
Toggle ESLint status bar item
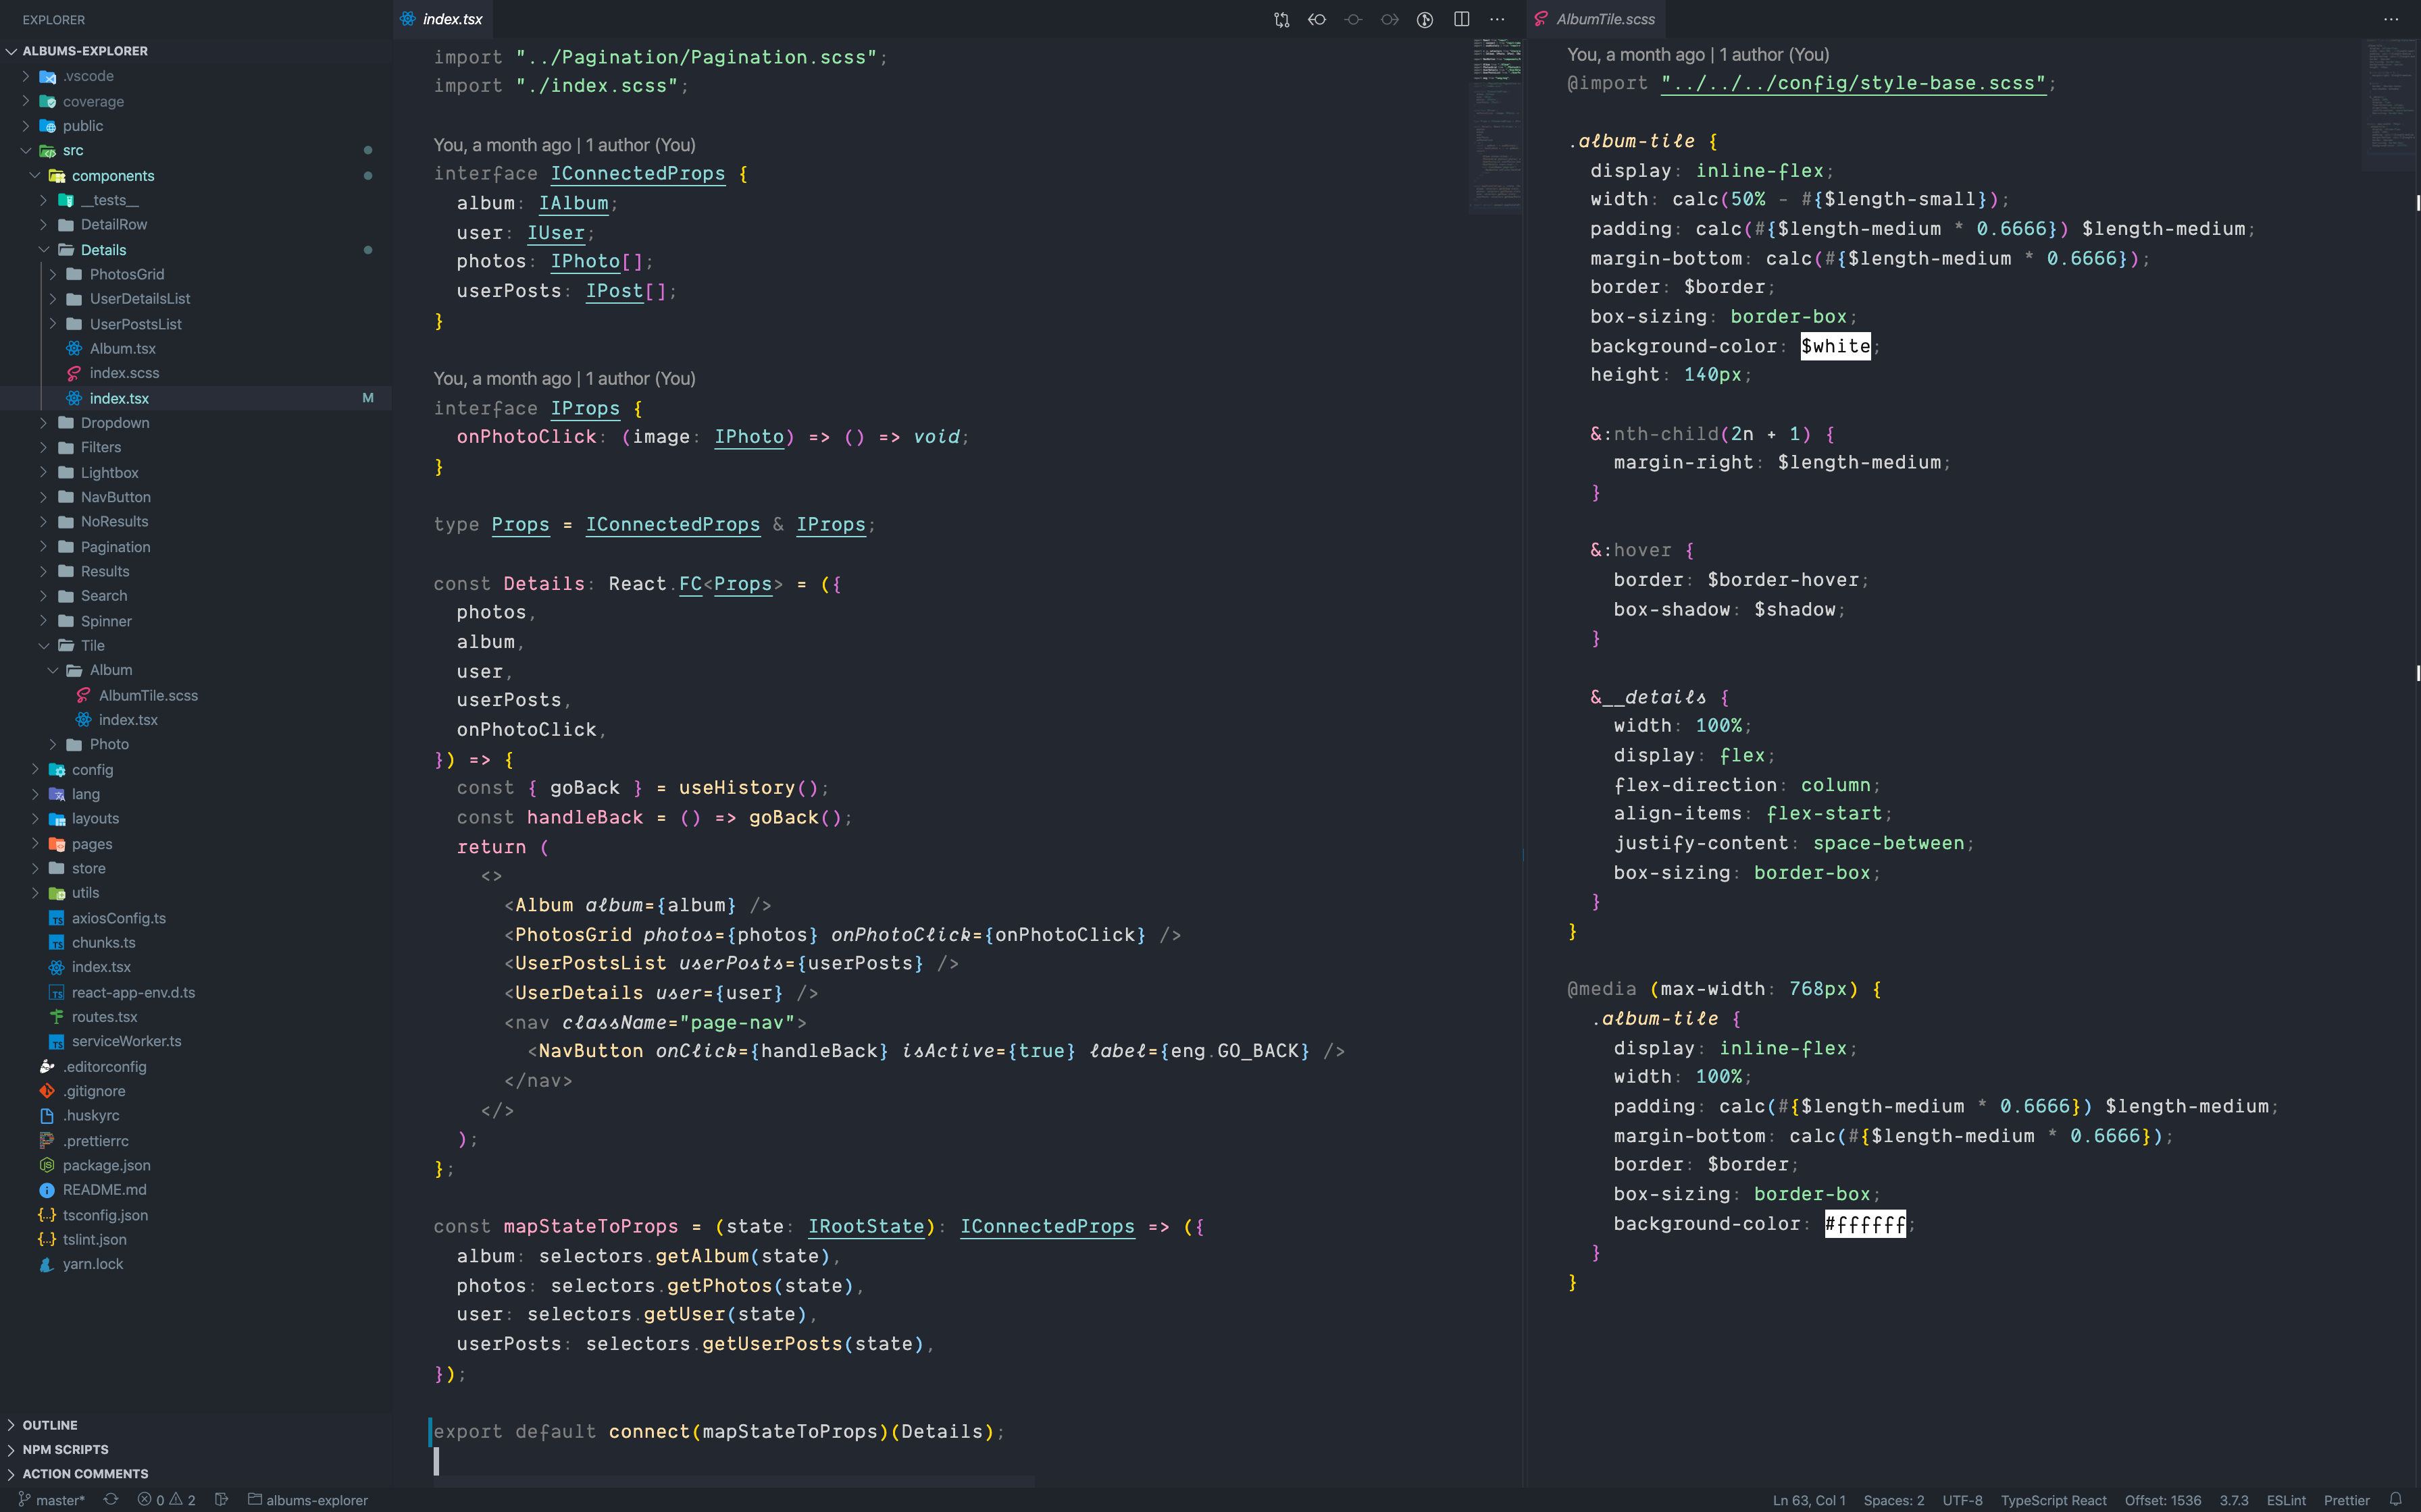pos(2286,1499)
